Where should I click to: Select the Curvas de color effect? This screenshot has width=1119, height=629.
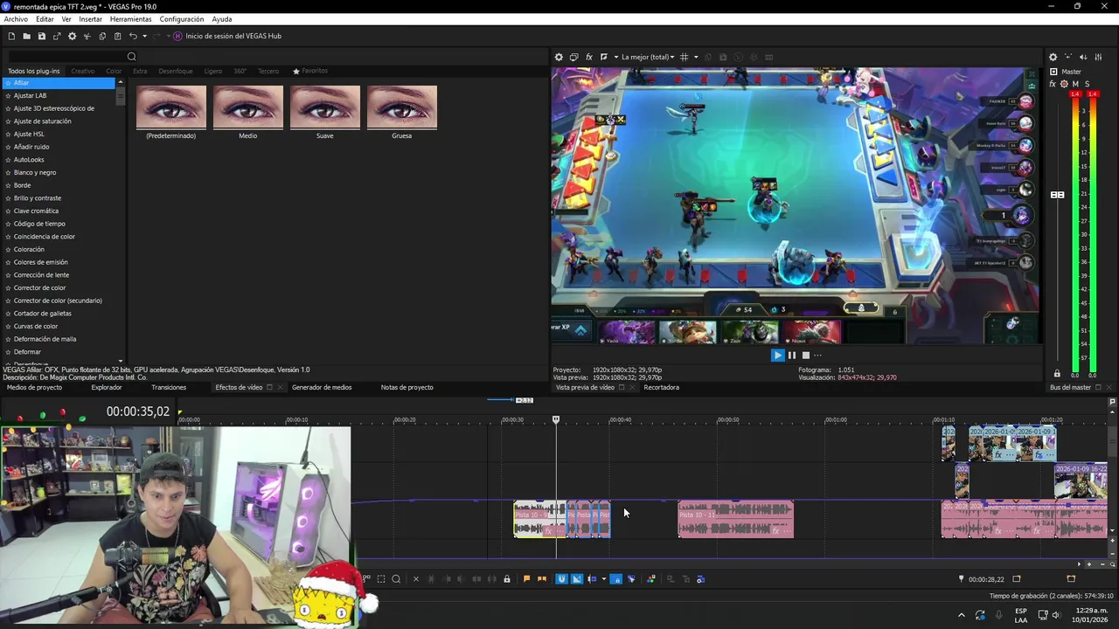36,326
